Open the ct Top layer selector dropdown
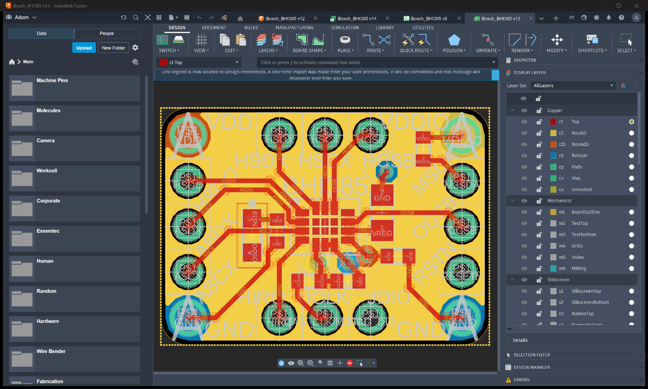 (199, 62)
